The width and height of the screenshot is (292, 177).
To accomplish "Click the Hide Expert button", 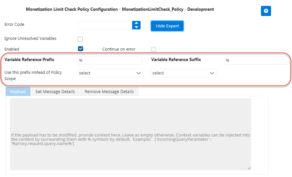I will (167, 26).
